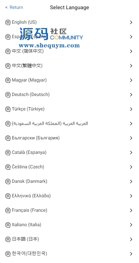Open the chevron arrow for Ελληνικά (Ελλάδα)
The width and height of the screenshot is (139, 263).
(x=131, y=196)
